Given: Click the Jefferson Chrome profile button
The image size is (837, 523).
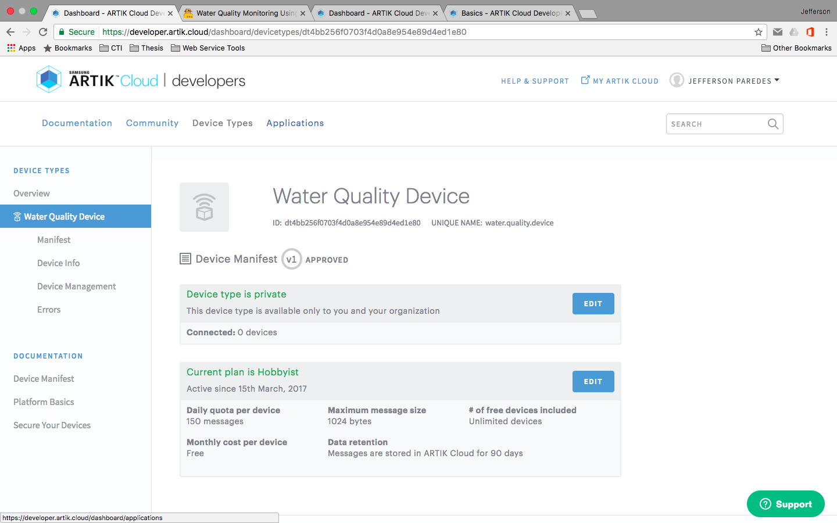Looking at the screenshot, I should pyautogui.click(x=815, y=12).
